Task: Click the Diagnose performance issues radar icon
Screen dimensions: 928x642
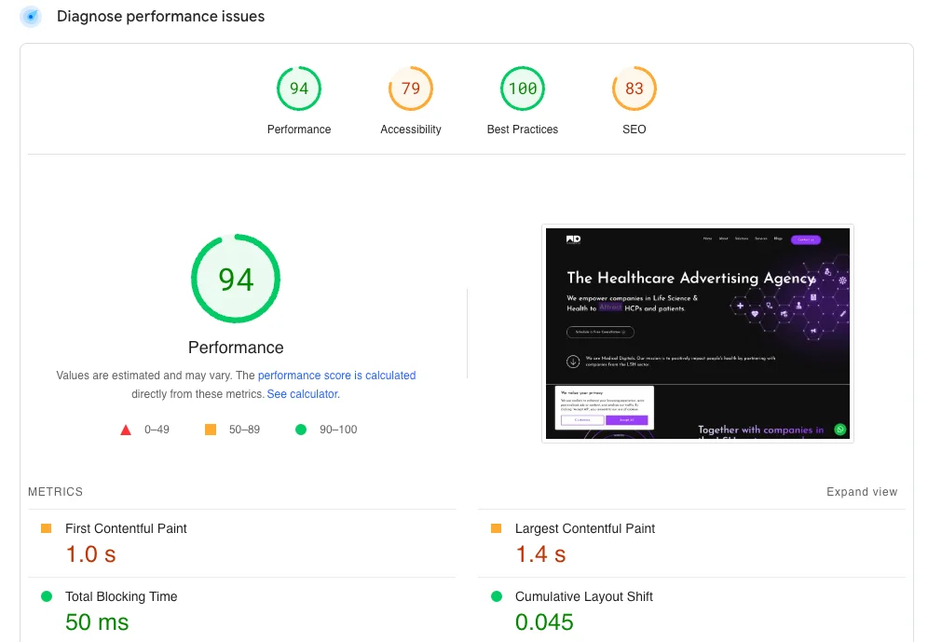Action: coord(31,17)
